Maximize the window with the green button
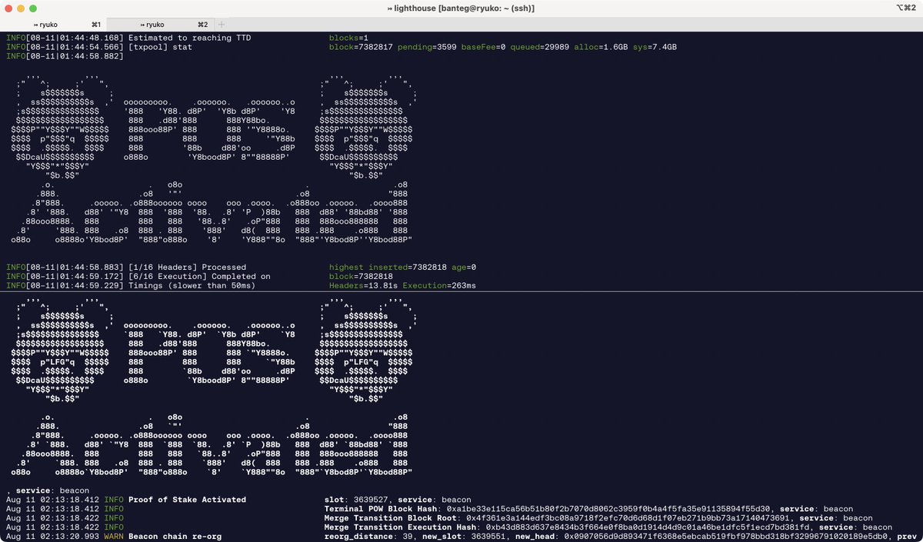 click(33, 8)
